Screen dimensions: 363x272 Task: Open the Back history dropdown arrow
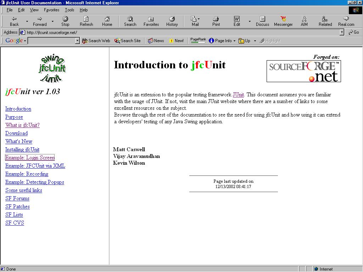click(x=27, y=21)
